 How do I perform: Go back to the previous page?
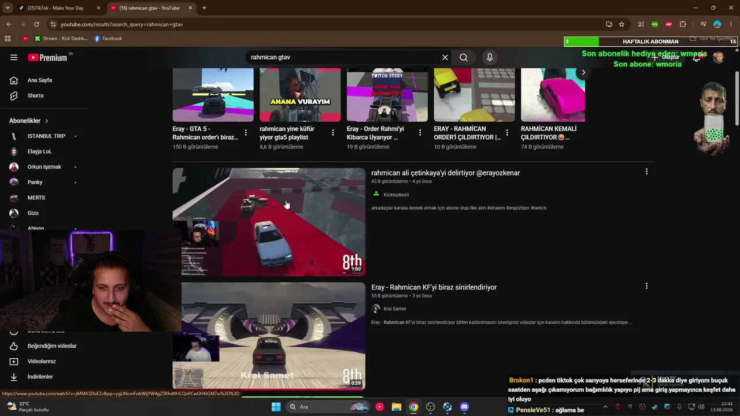click(9, 24)
